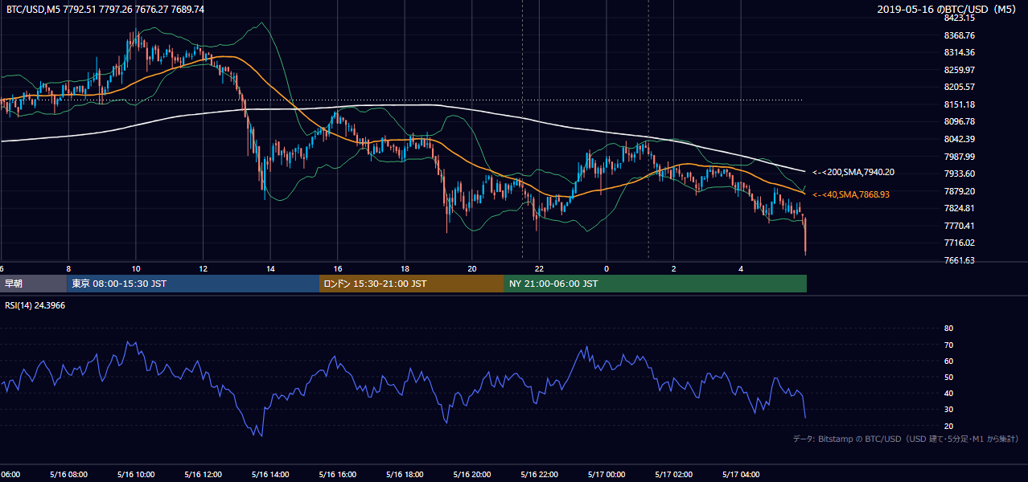The height and width of the screenshot is (482, 1028).
Task: Click hour label 20 under the price chart
Action: click(x=472, y=268)
